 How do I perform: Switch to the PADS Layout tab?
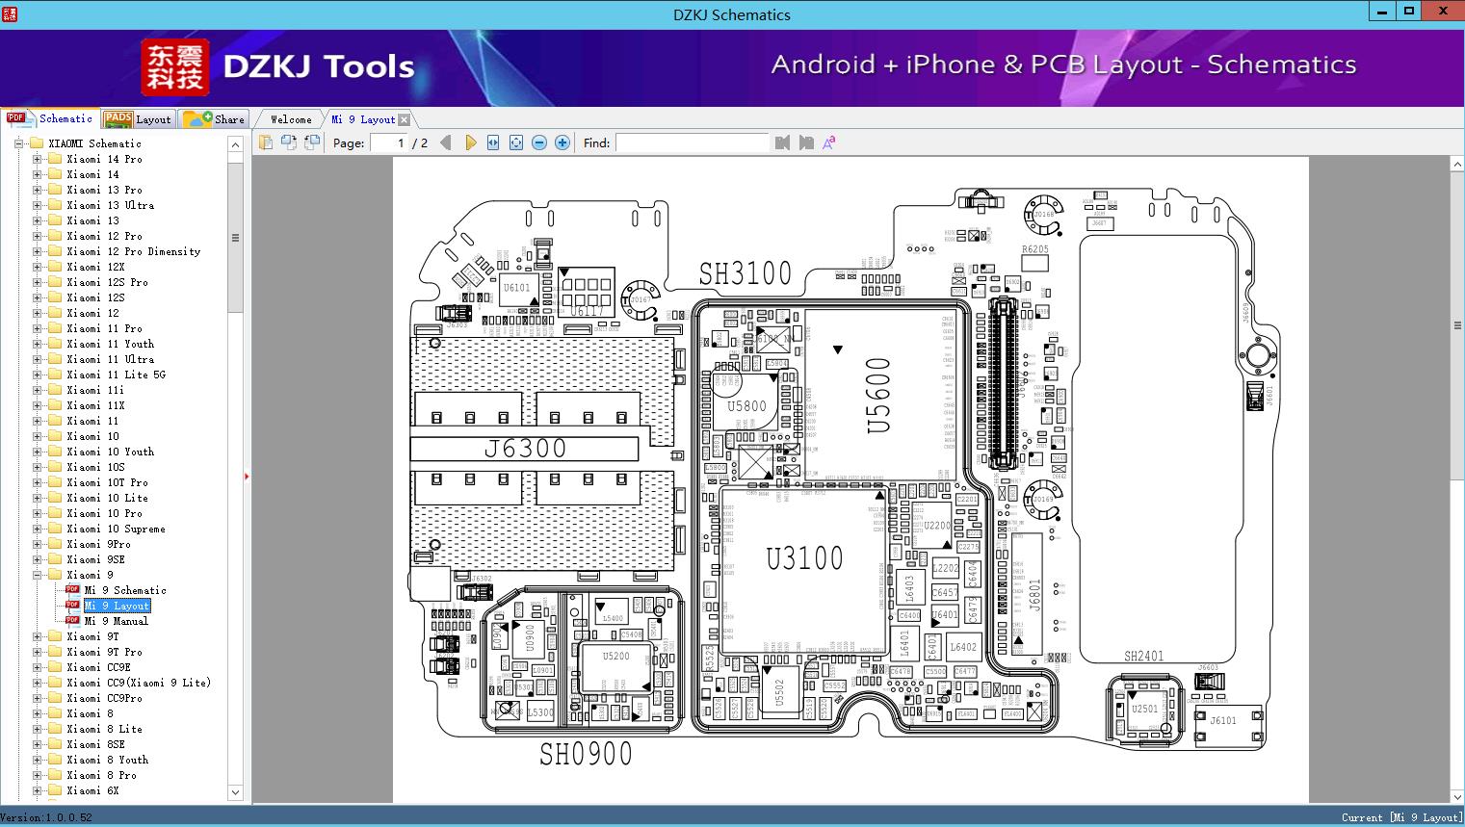[x=138, y=119]
